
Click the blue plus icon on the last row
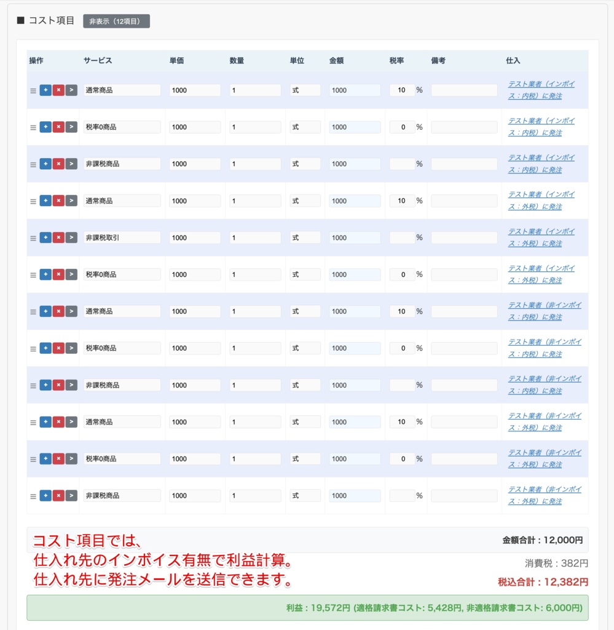45,495
